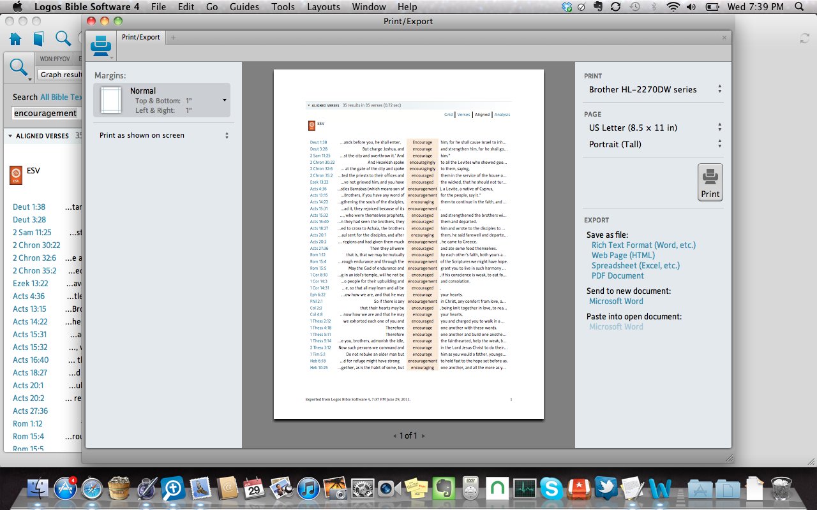Open Twitter from the dock
Screen dimensions: 817x510
(x=605, y=489)
